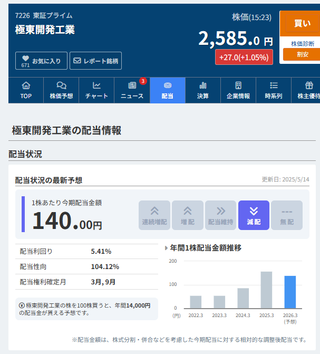
Task: Click the 2024.3 bar in dividend chart
Action: coord(243,298)
